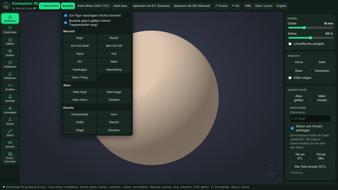Select the Schneiden cut tool
This screenshot has height=190, width=338.
tap(10, 110)
